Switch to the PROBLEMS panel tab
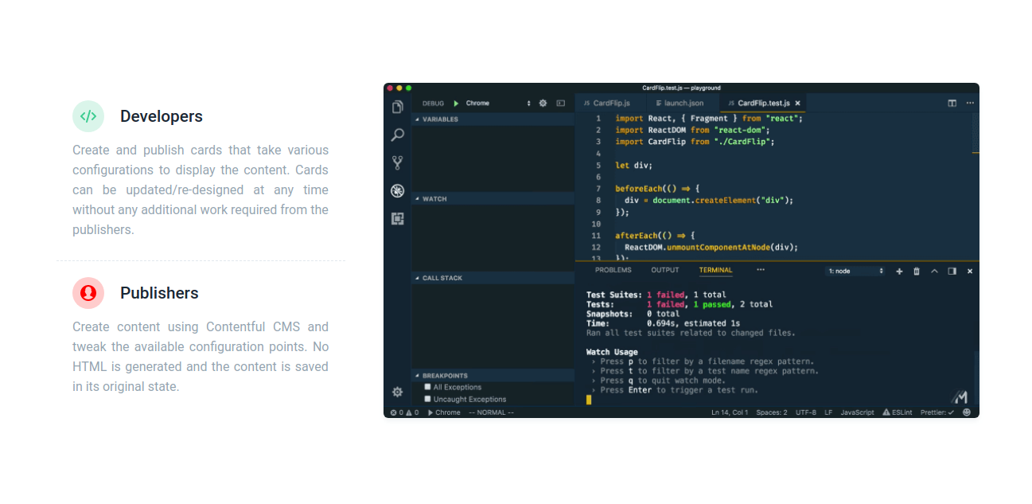1032x504 pixels. tap(613, 271)
